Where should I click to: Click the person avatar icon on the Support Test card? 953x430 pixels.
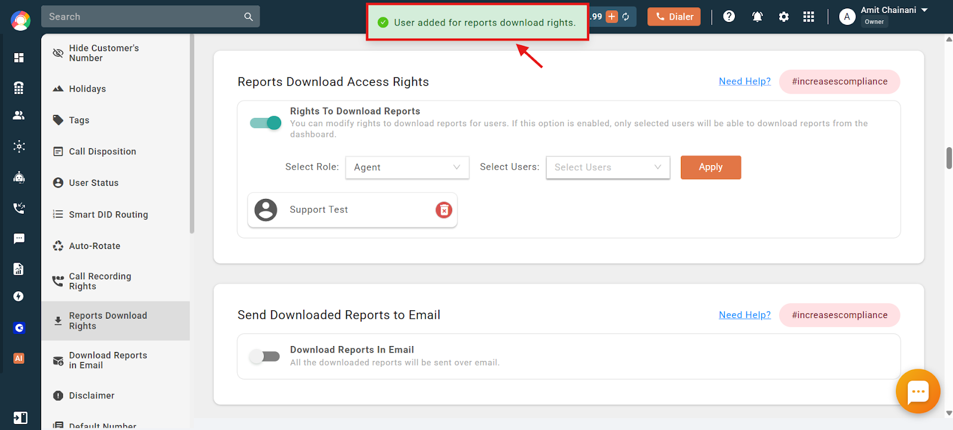pos(266,210)
